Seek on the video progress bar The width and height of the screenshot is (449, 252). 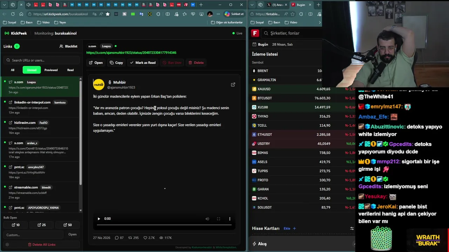point(164,225)
